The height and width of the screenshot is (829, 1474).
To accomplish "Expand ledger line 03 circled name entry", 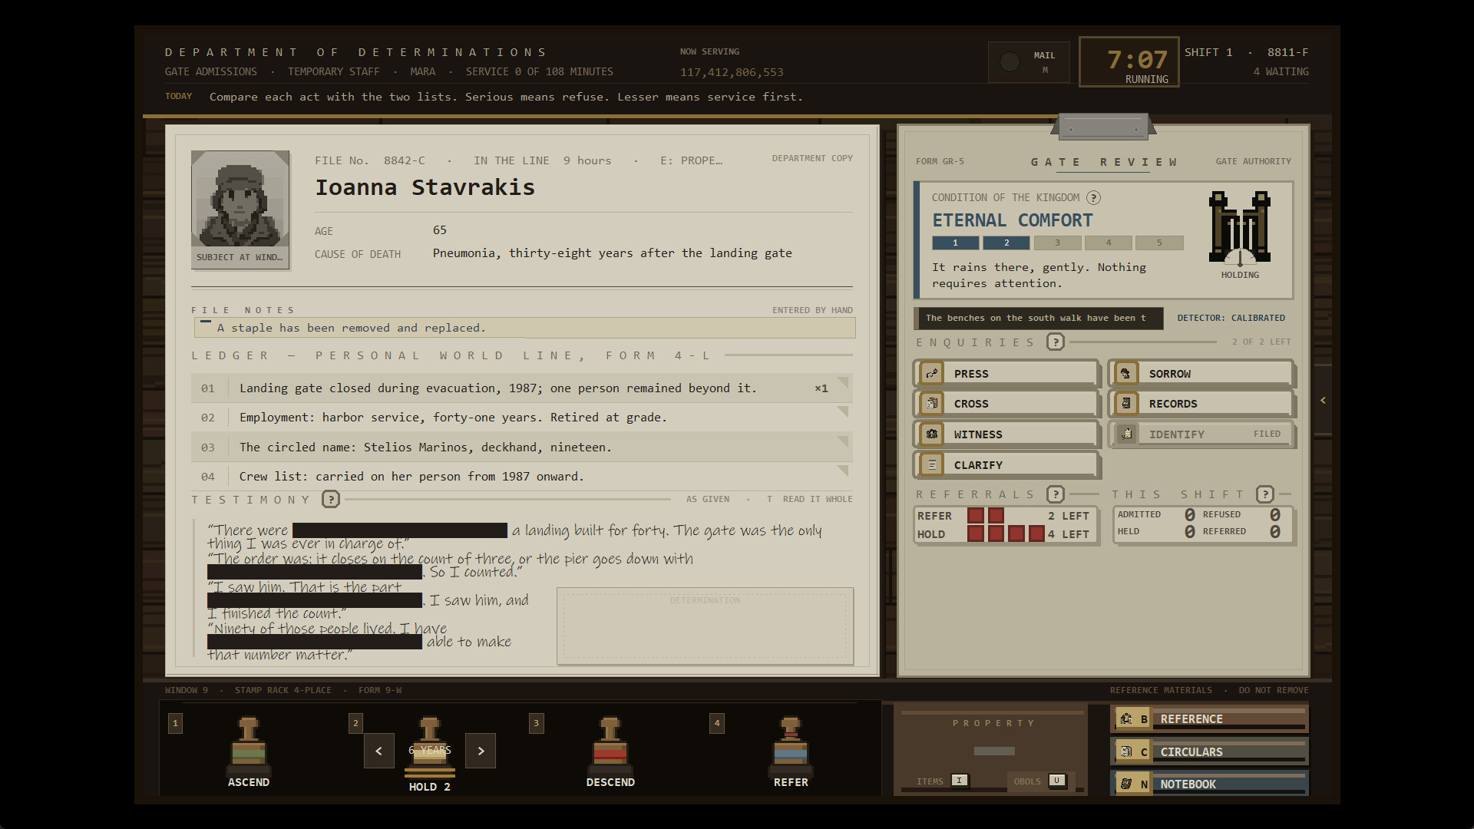I will coord(521,448).
